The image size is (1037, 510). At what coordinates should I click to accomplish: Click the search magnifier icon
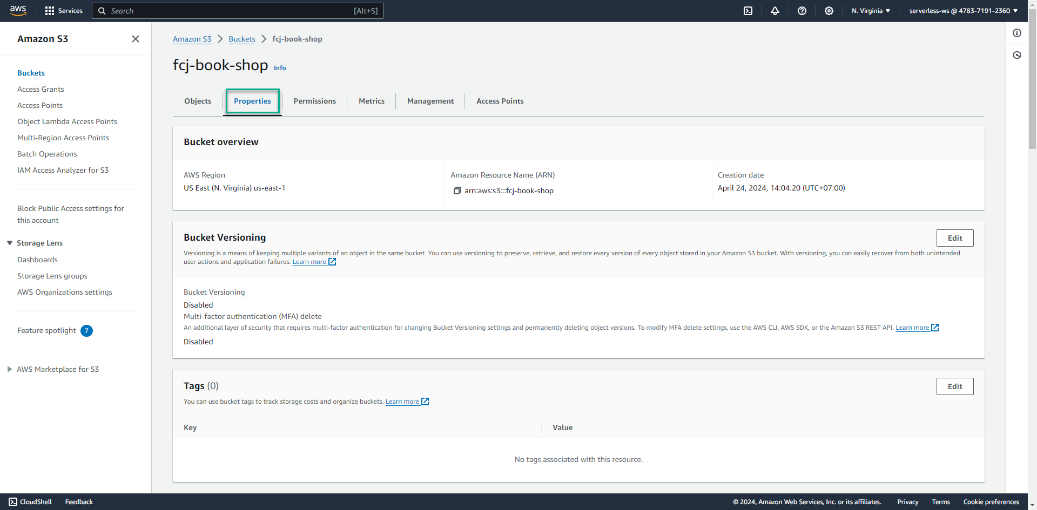[x=102, y=11]
